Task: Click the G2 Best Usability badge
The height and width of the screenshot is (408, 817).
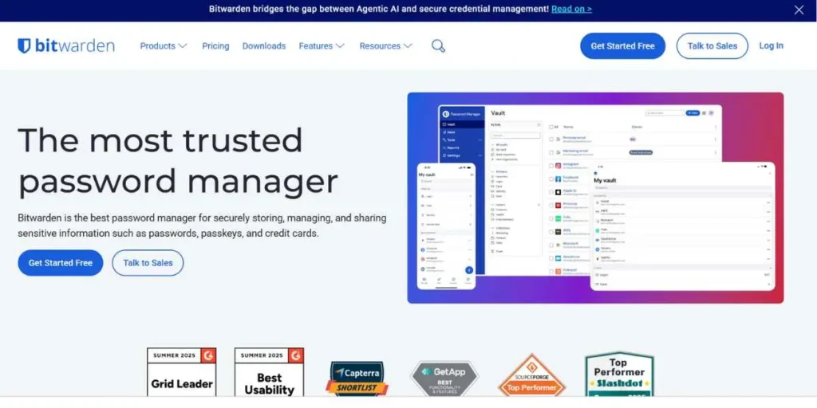Action: click(x=270, y=373)
